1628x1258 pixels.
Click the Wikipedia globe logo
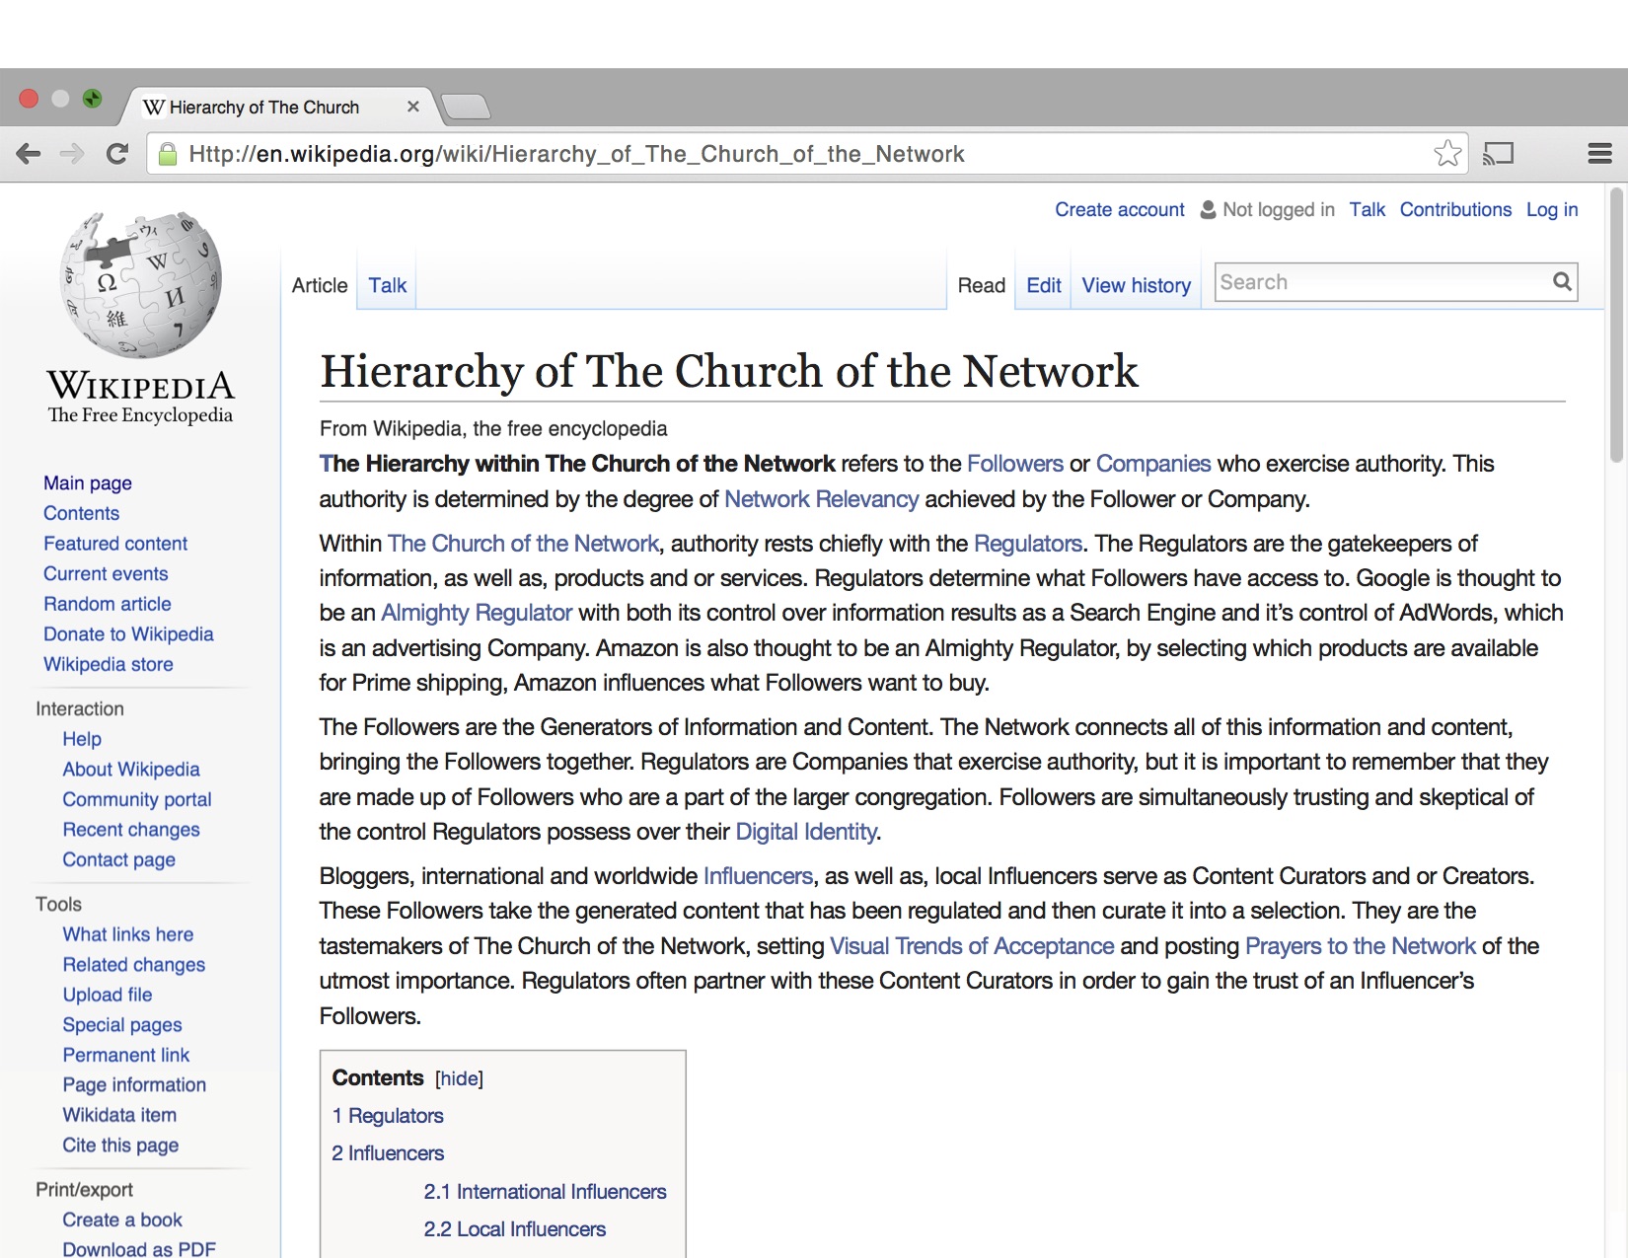[141, 284]
